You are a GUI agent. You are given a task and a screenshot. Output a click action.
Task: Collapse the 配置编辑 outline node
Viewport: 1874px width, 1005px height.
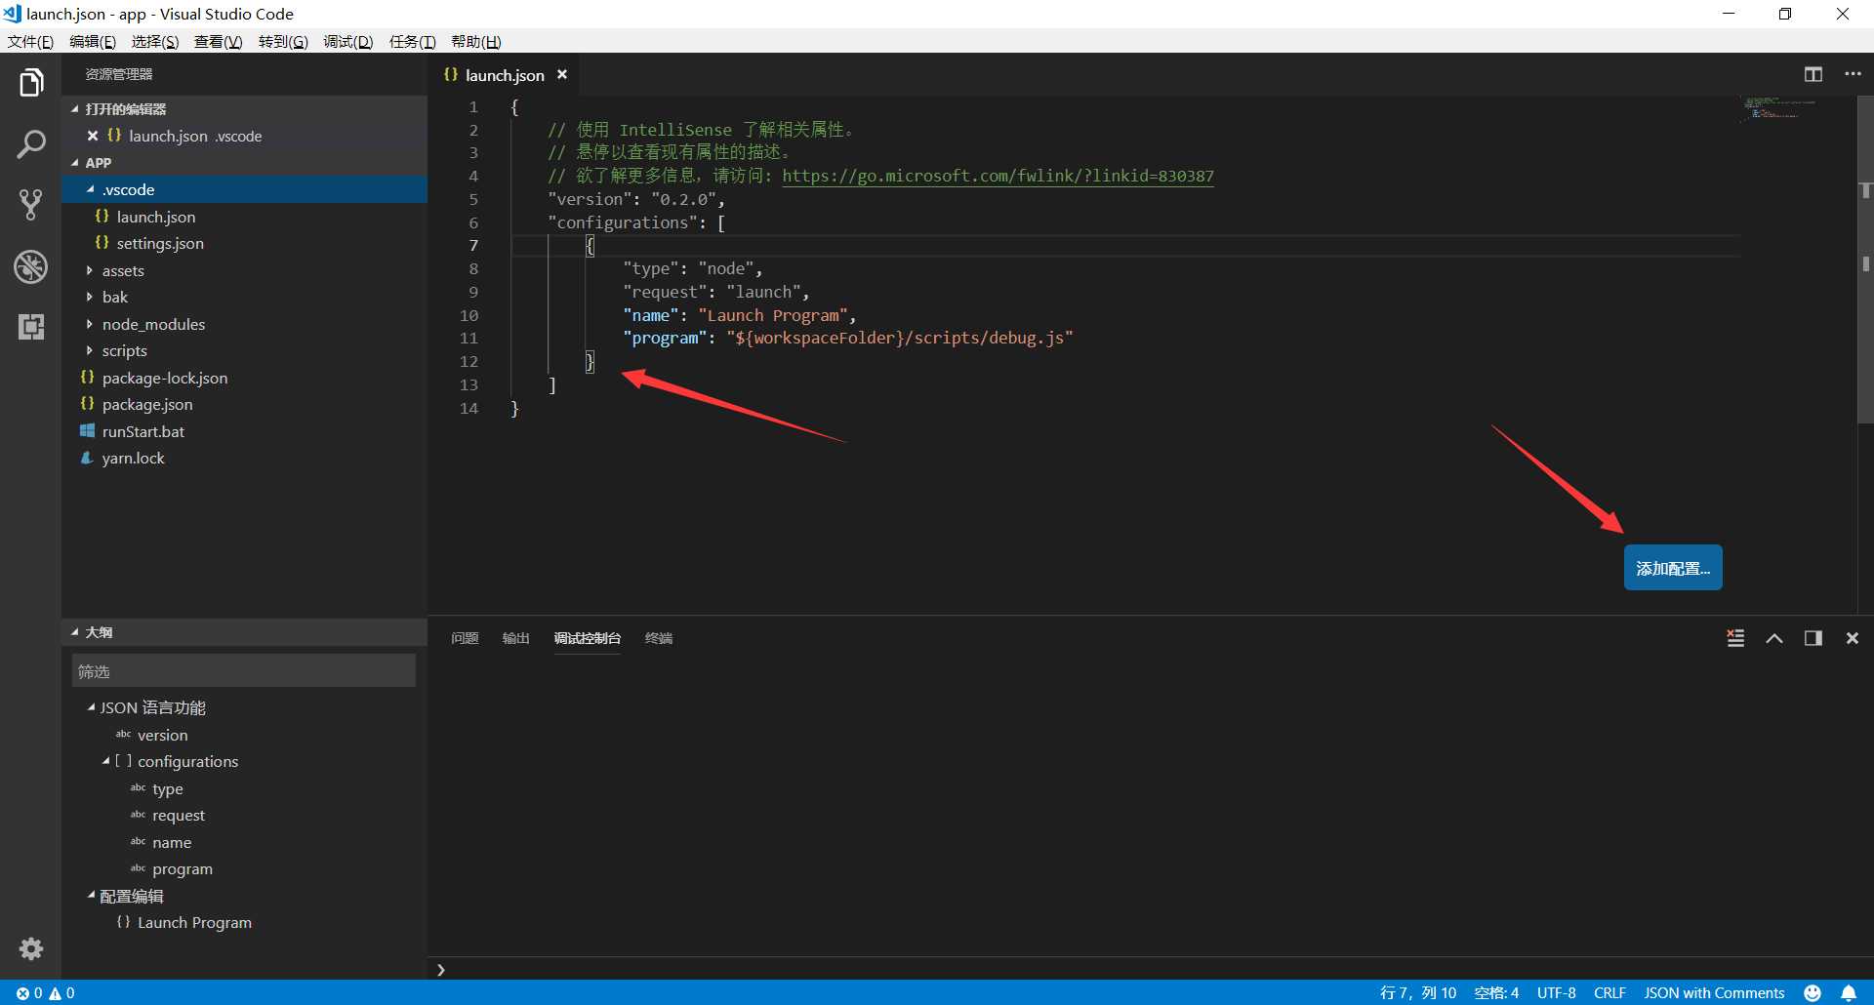coord(92,896)
